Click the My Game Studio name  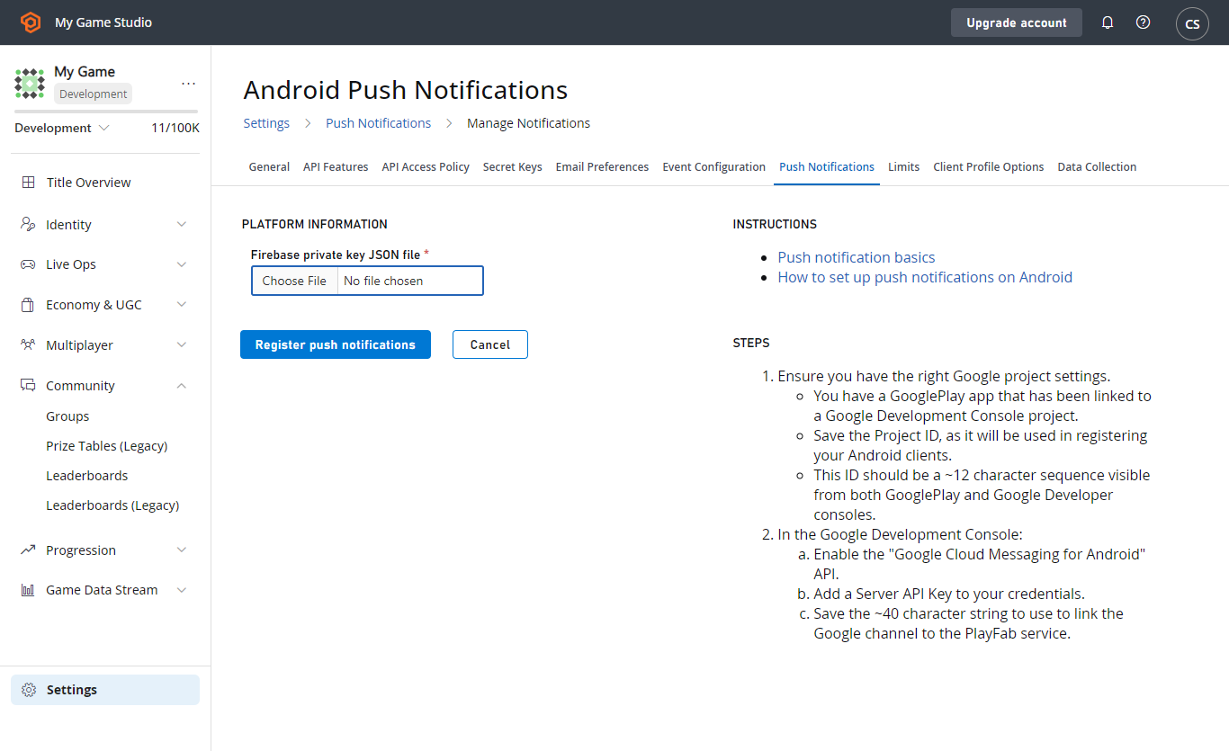click(103, 22)
